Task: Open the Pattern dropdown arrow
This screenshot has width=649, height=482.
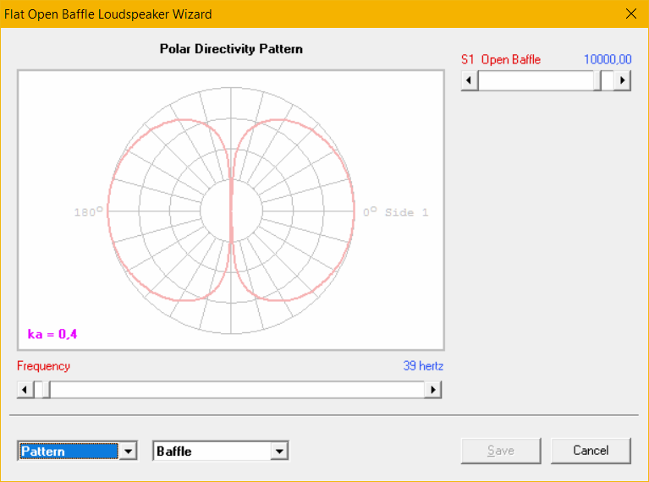Action: click(129, 451)
